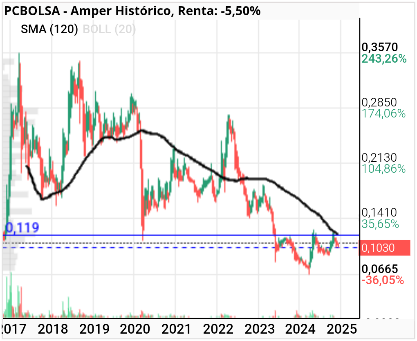The height and width of the screenshot is (341, 417).
Task: Click the chart title 'PCBOLSA - Amper Histórico'
Action: pos(87,11)
